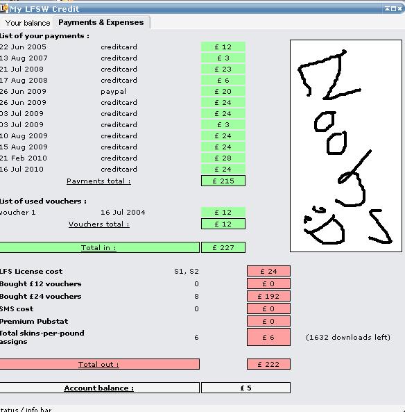The image size is (405, 412).
Task: Click the £ 222 total out cell
Action: pyautogui.click(x=268, y=364)
